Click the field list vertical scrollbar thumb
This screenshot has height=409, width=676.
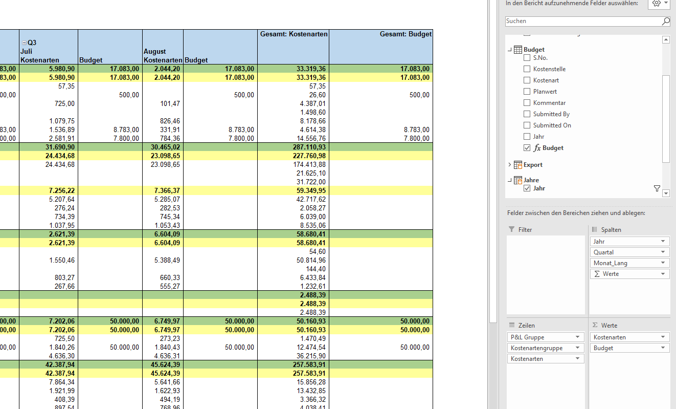(x=666, y=118)
